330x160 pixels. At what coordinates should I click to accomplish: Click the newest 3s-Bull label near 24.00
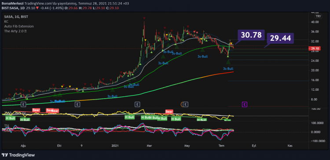point(228,68)
